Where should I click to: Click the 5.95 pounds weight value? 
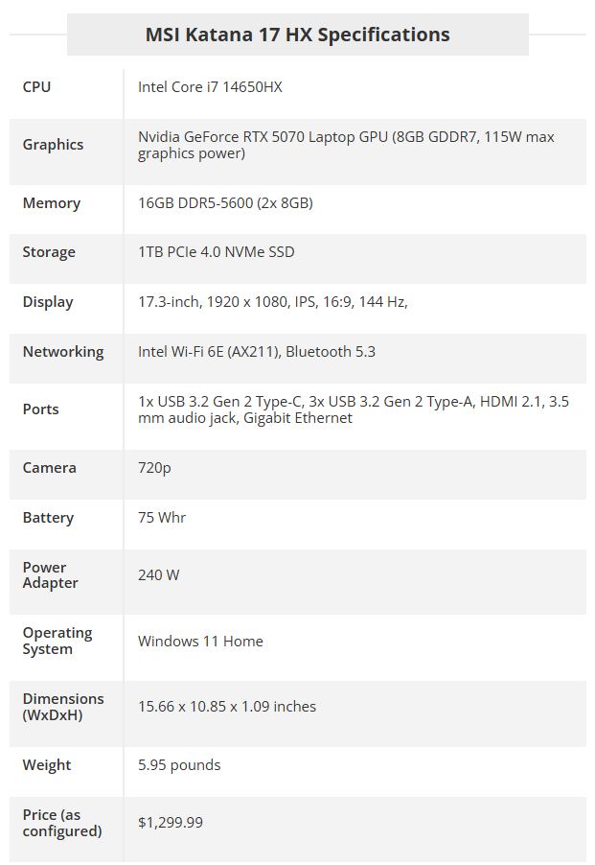tap(179, 765)
